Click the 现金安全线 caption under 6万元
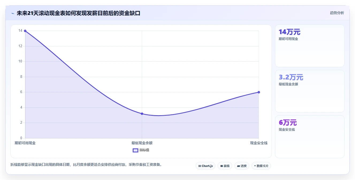The width and height of the screenshot is (355, 180). pyautogui.click(x=287, y=130)
